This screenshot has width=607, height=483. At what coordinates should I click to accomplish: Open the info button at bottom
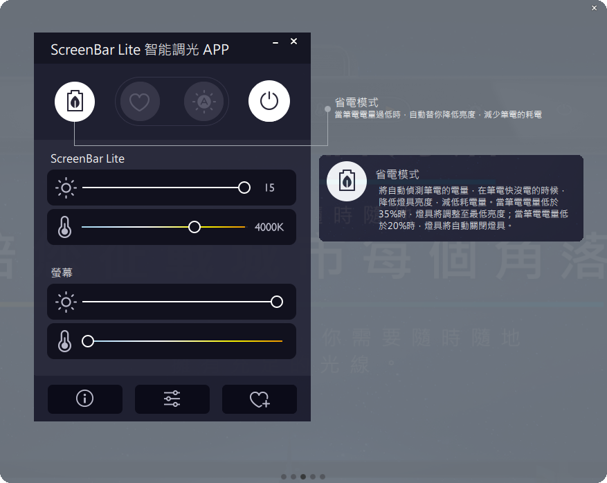coord(85,399)
